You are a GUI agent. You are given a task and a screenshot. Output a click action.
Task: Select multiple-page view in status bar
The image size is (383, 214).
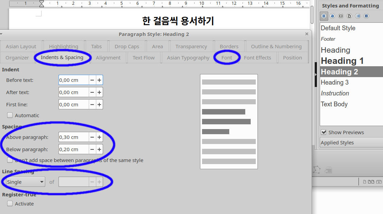[x=371, y=182]
